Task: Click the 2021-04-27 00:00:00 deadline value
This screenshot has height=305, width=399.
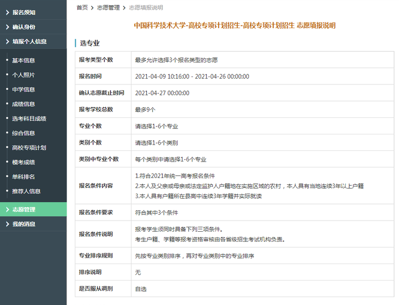Action: (x=162, y=93)
